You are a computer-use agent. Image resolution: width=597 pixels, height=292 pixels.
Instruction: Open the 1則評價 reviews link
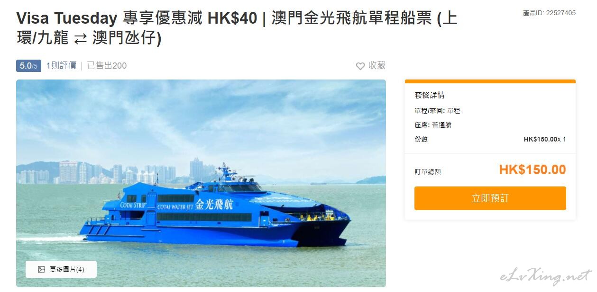tap(61, 66)
